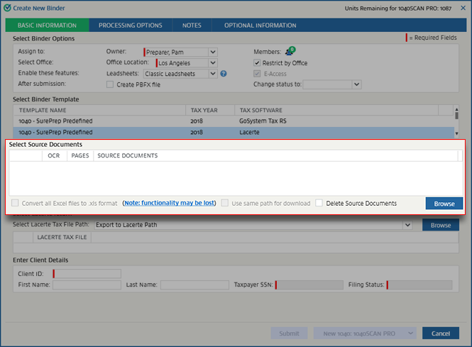This screenshot has width=472, height=347.
Task: Select the Lacerte 1040 SurePrep template row
Action: pos(234,133)
